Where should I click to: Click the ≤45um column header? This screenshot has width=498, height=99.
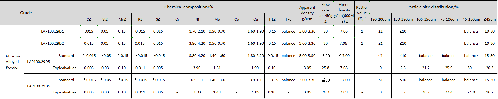pyautogui.click(x=489, y=19)
